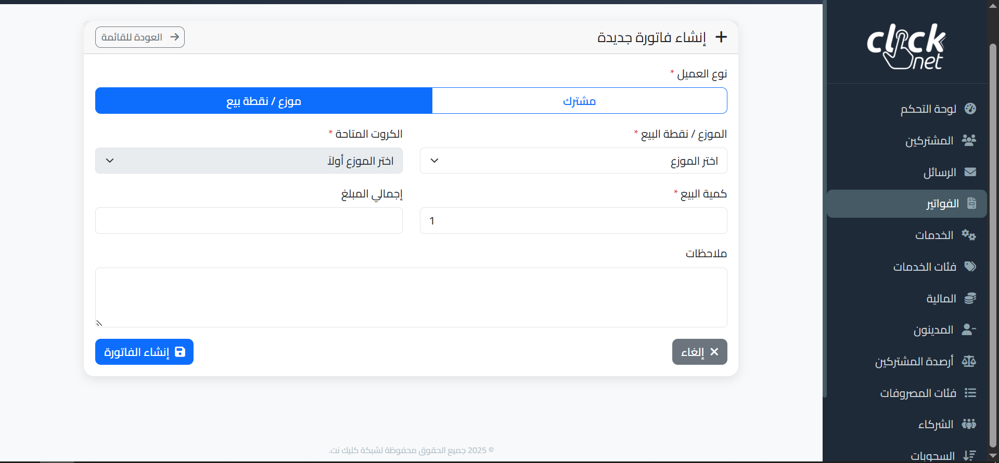Click the sidebar vertical scrollbar

(993, 244)
